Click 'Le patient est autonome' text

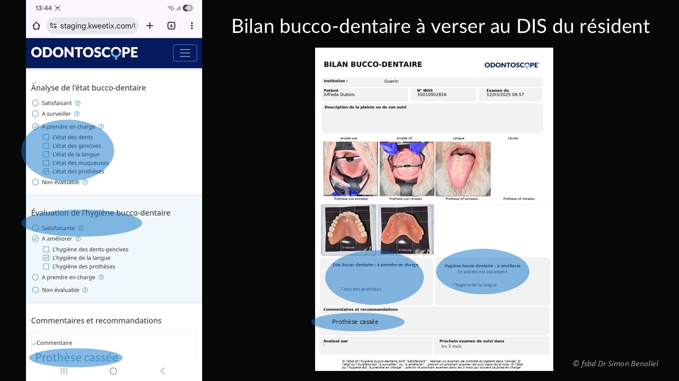(483, 271)
